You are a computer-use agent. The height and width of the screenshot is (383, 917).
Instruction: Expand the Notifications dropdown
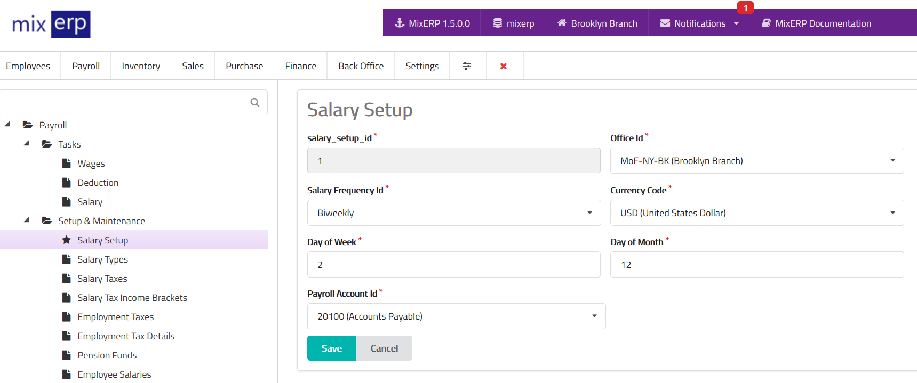(x=736, y=23)
